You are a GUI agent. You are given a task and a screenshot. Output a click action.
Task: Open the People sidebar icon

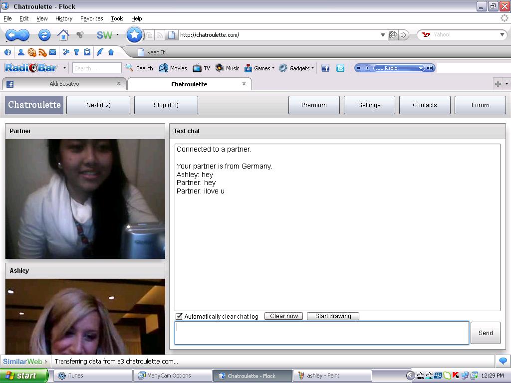(21, 52)
